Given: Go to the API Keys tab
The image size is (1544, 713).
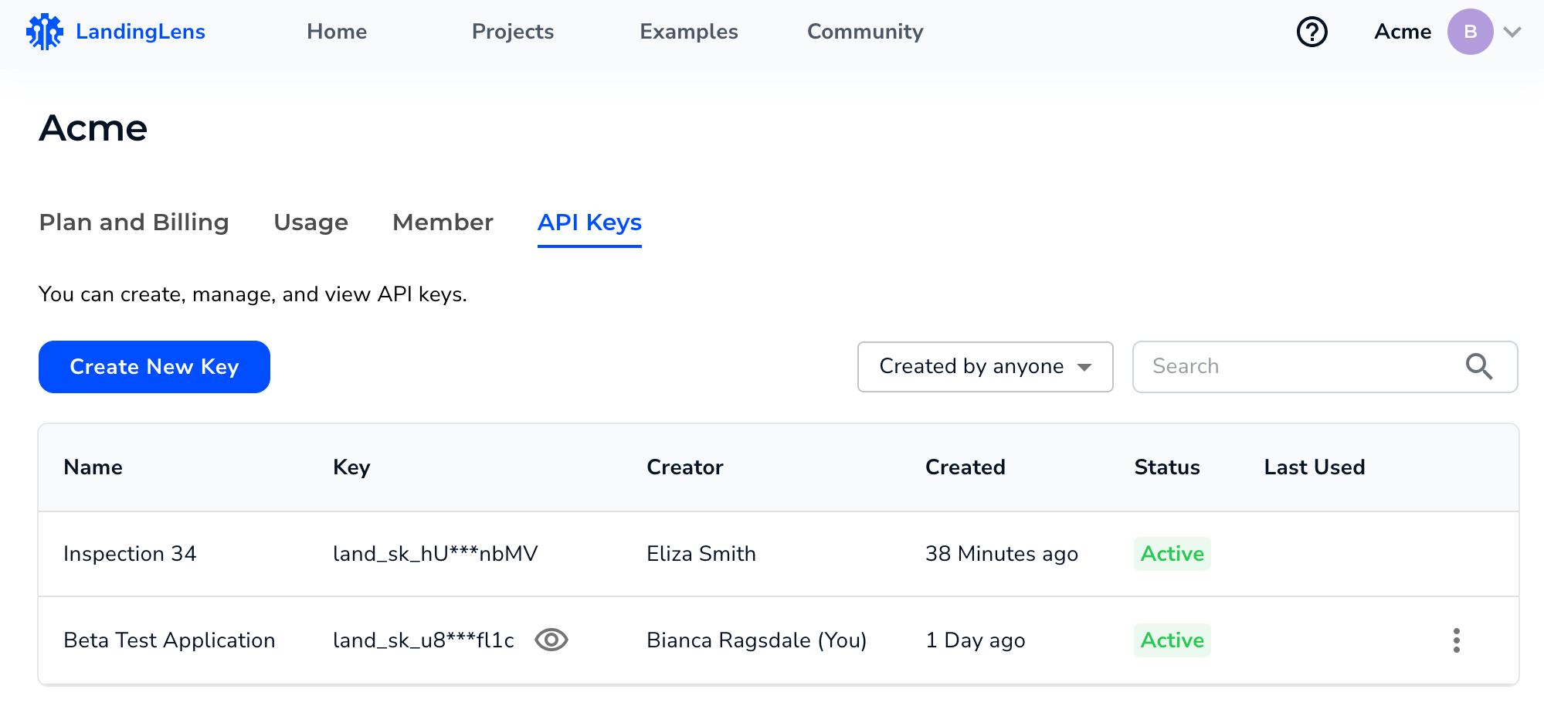Looking at the screenshot, I should click(589, 222).
